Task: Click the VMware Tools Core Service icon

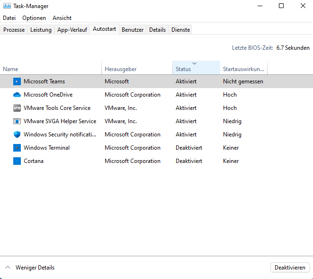Action: tap(17, 108)
